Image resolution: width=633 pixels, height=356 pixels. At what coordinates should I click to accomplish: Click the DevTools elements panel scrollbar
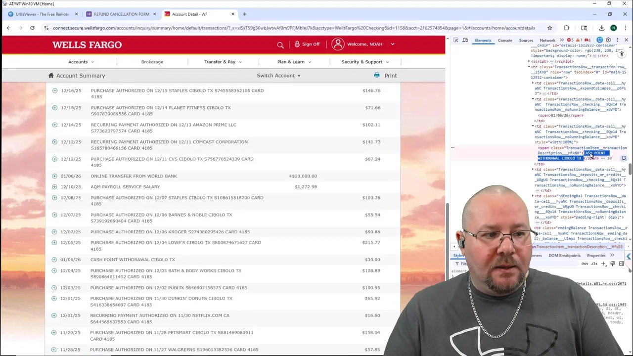630,169
